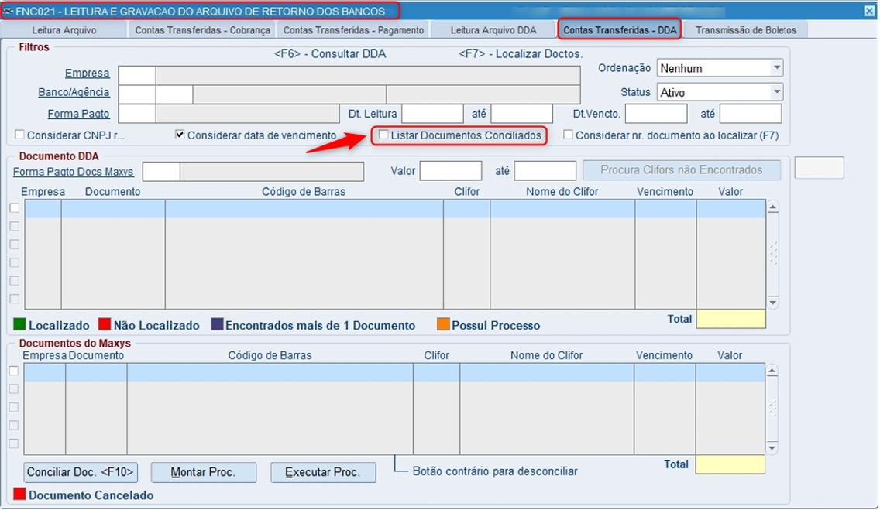Click the window icon in title bar

click(8, 11)
